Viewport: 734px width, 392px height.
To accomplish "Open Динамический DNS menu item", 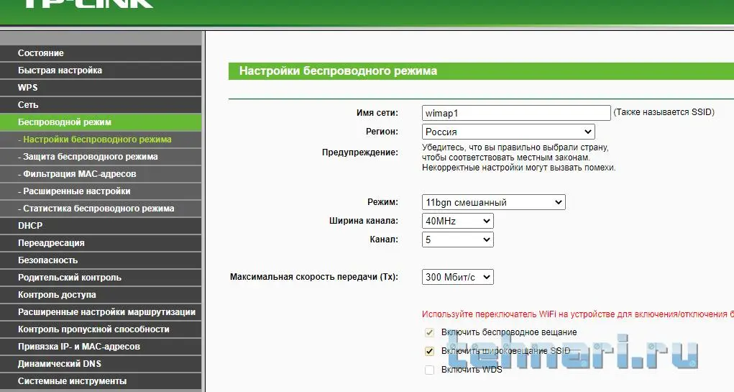I will [101, 364].
